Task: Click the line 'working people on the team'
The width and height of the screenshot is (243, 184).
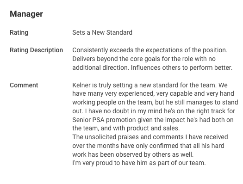Action: [155, 102]
